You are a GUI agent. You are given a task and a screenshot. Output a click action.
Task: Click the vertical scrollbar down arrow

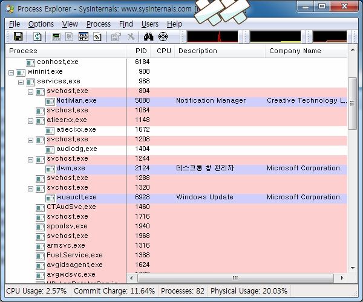(353, 268)
